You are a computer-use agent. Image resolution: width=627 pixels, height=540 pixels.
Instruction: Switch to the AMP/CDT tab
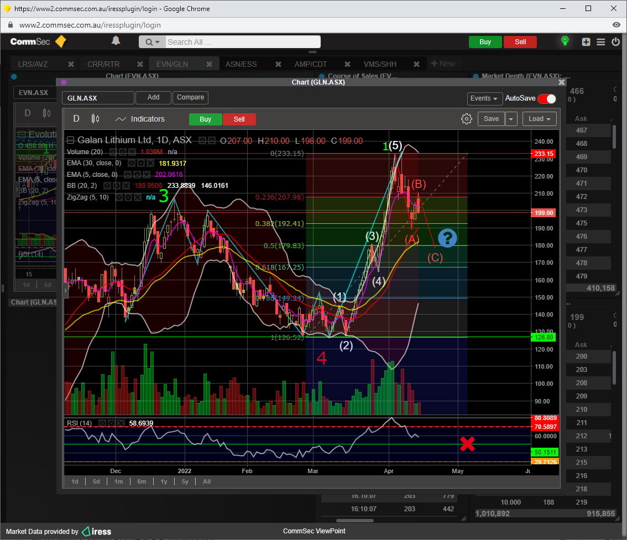click(x=311, y=64)
